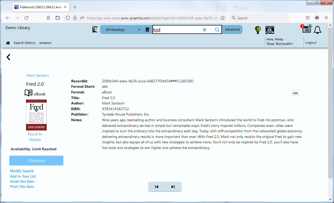
Task: Expand the All Headings dropdown
Action: (x=123, y=30)
